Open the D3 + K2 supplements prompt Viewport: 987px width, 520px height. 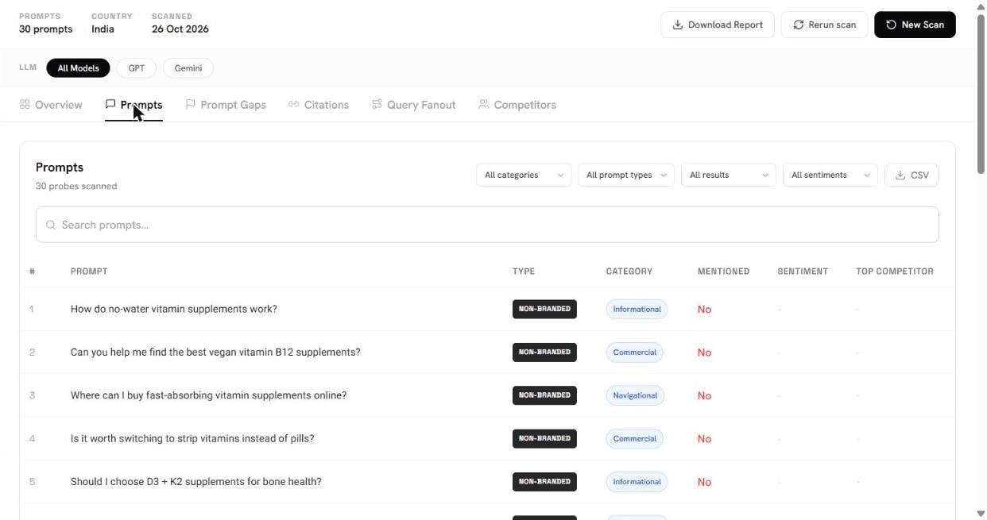click(x=196, y=482)
